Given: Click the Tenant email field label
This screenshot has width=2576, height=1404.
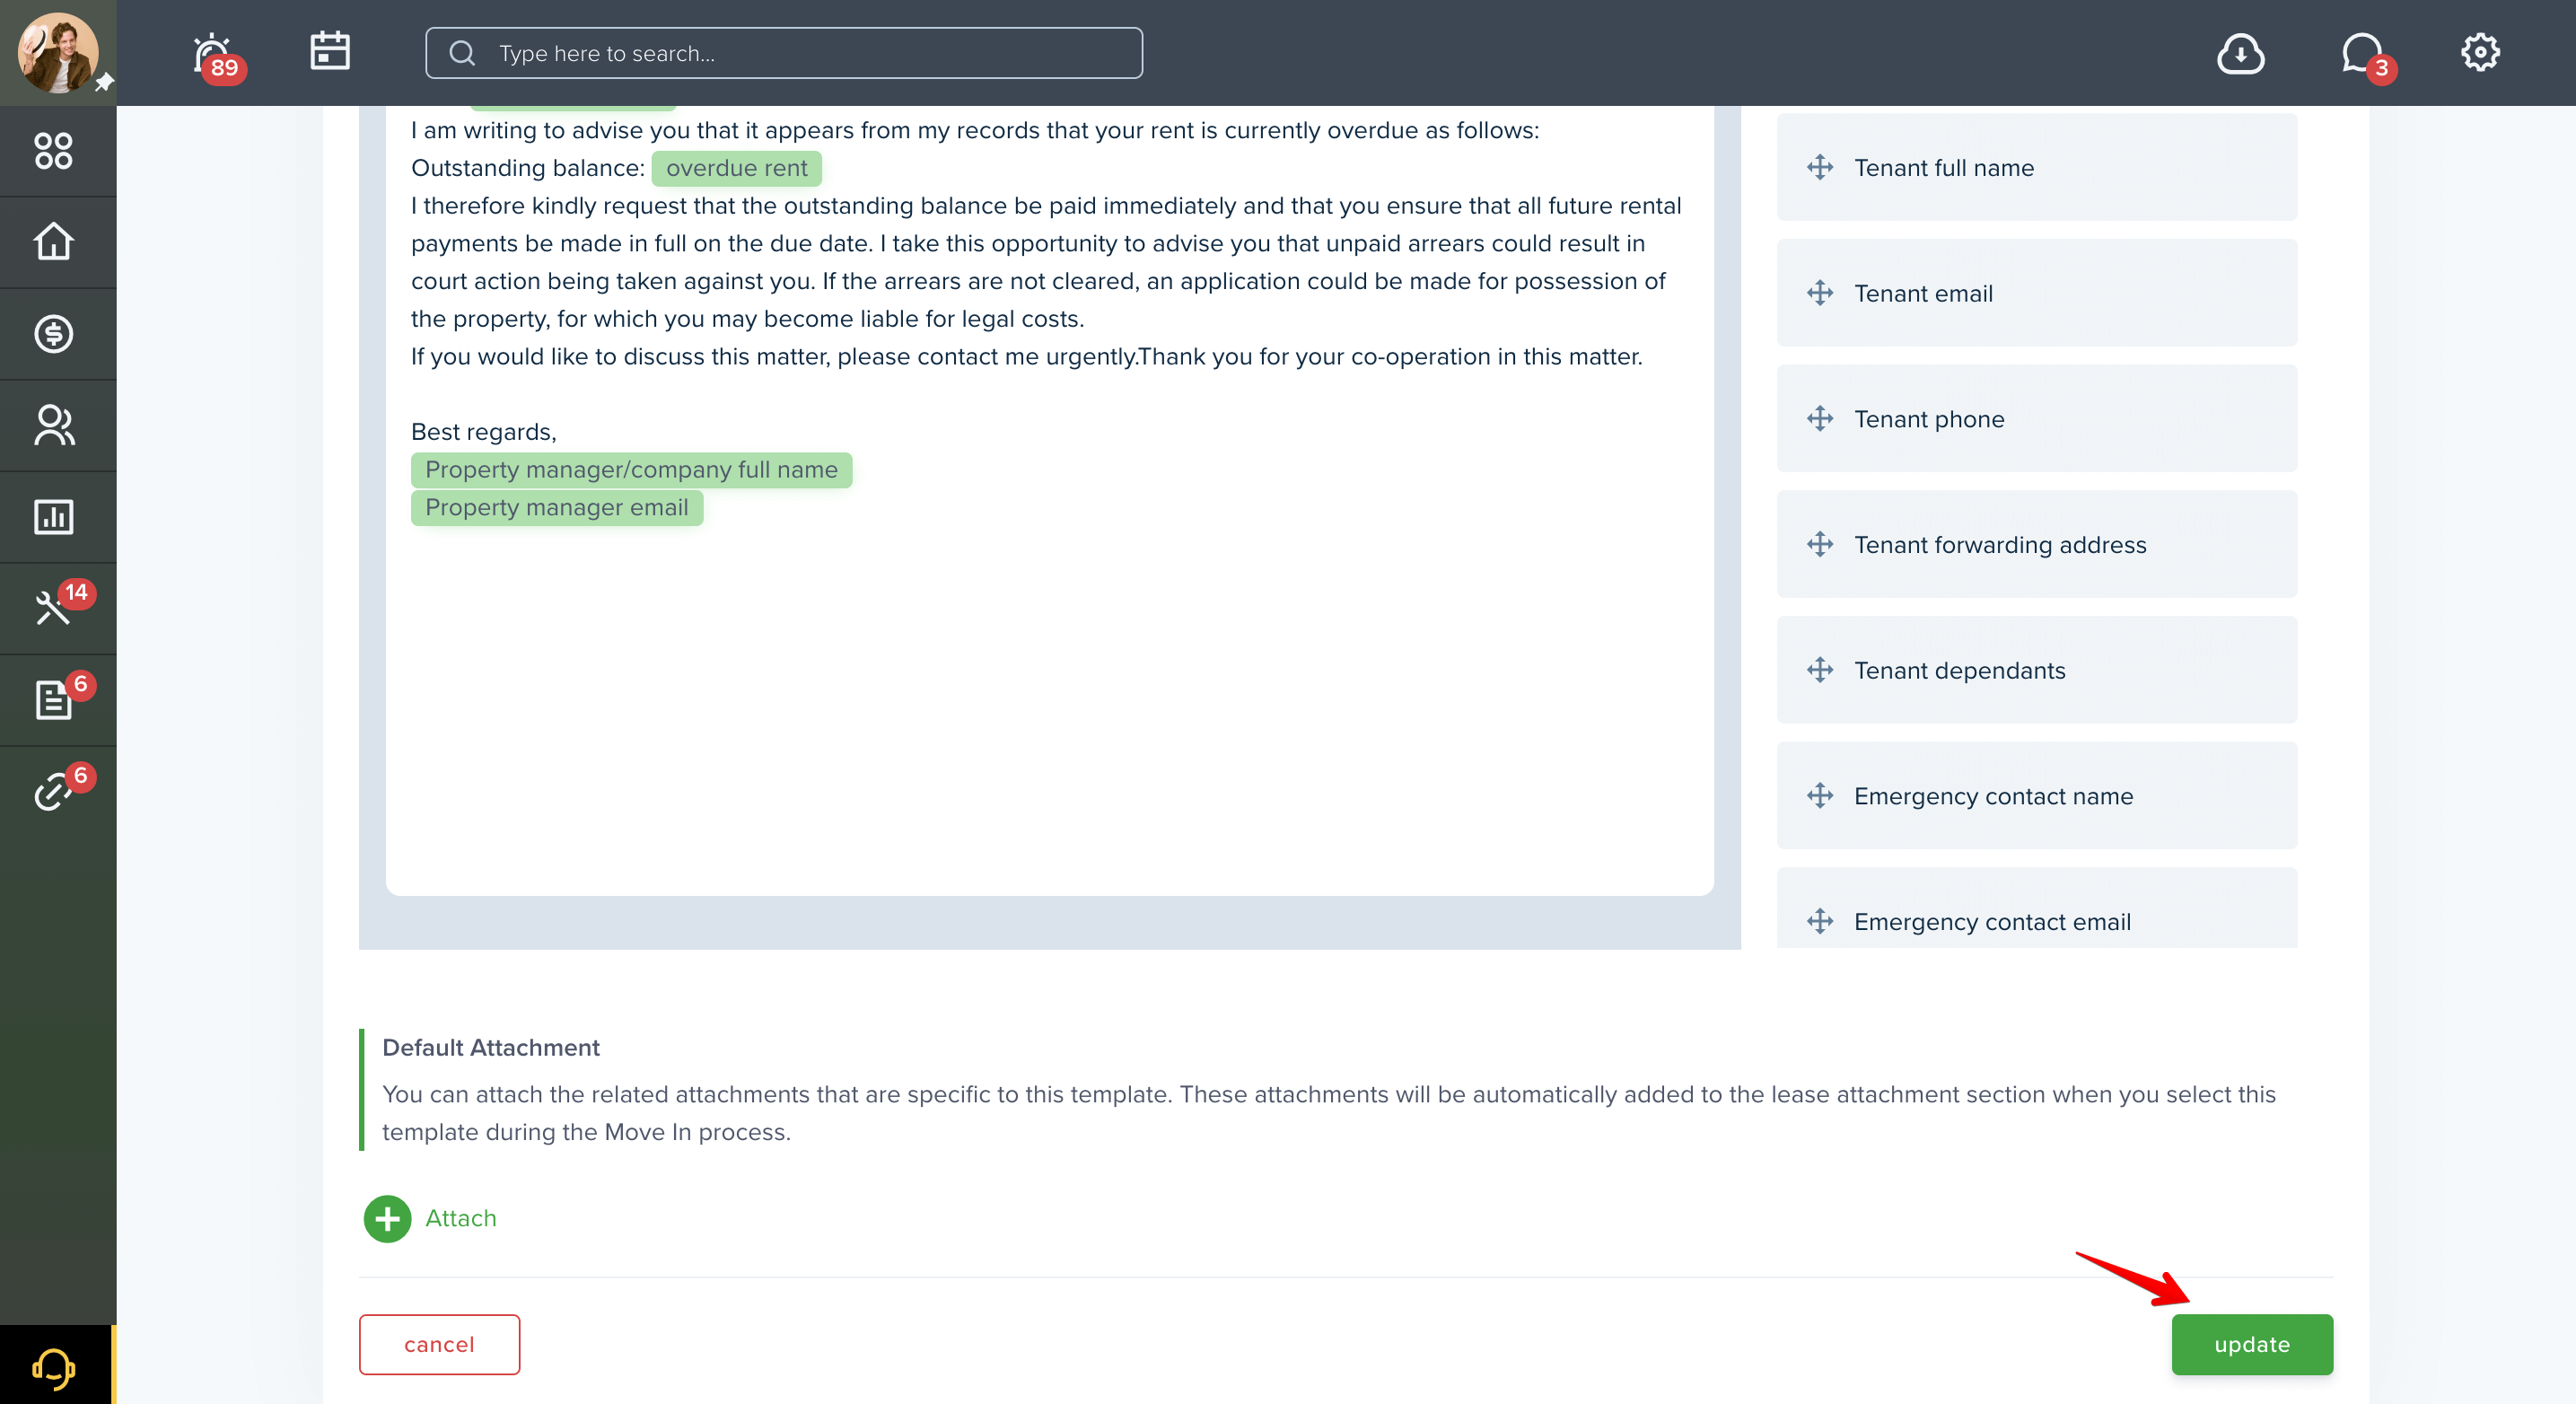Looking at the screenshot, I should coord(1923,293).
